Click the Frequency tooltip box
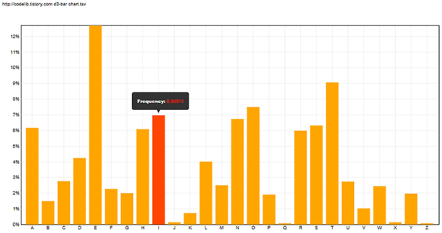This screenshot has height=233, width=442. [160, 101]
